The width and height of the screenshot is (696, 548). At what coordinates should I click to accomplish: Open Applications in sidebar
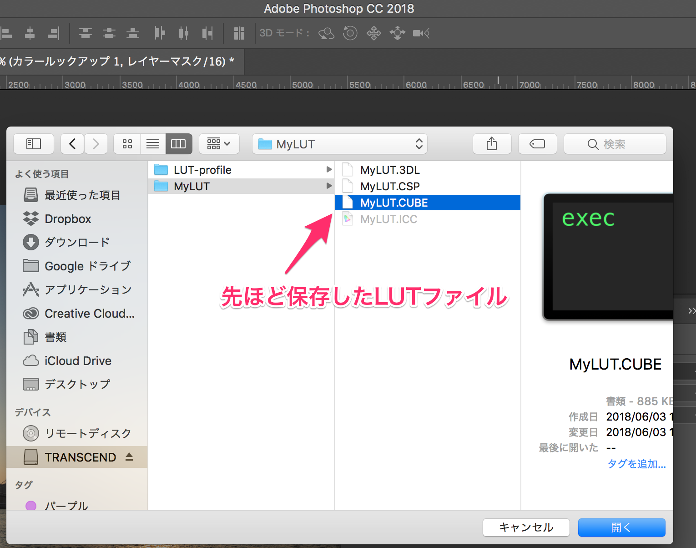[76, 290]
